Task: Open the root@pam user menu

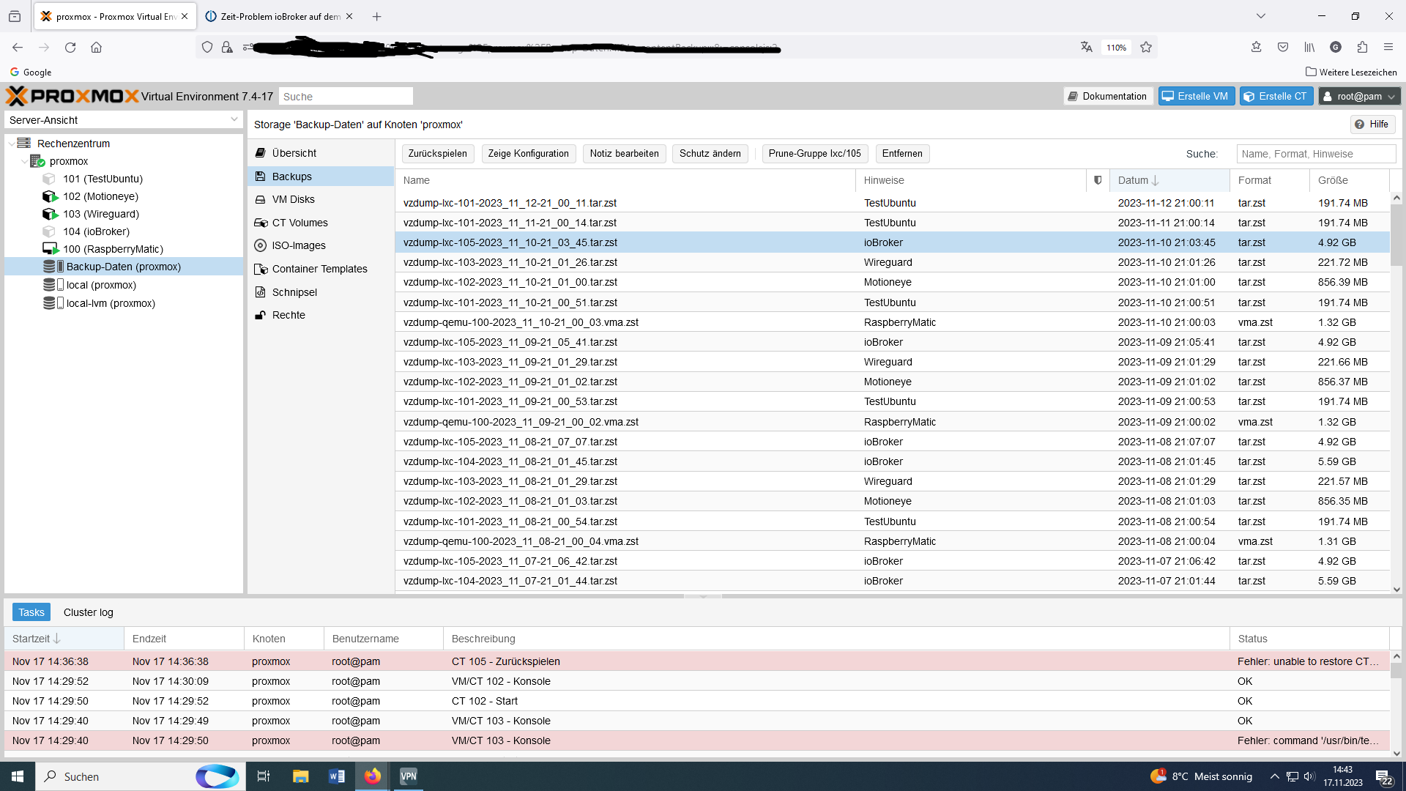Action: (x=1359, y=97)
